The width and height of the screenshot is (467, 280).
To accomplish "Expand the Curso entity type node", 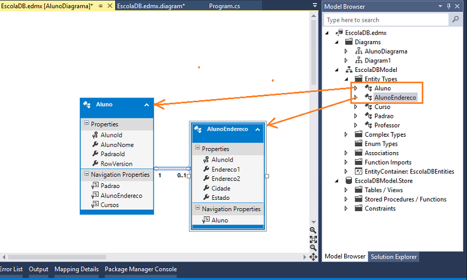I will pos(355,107).
